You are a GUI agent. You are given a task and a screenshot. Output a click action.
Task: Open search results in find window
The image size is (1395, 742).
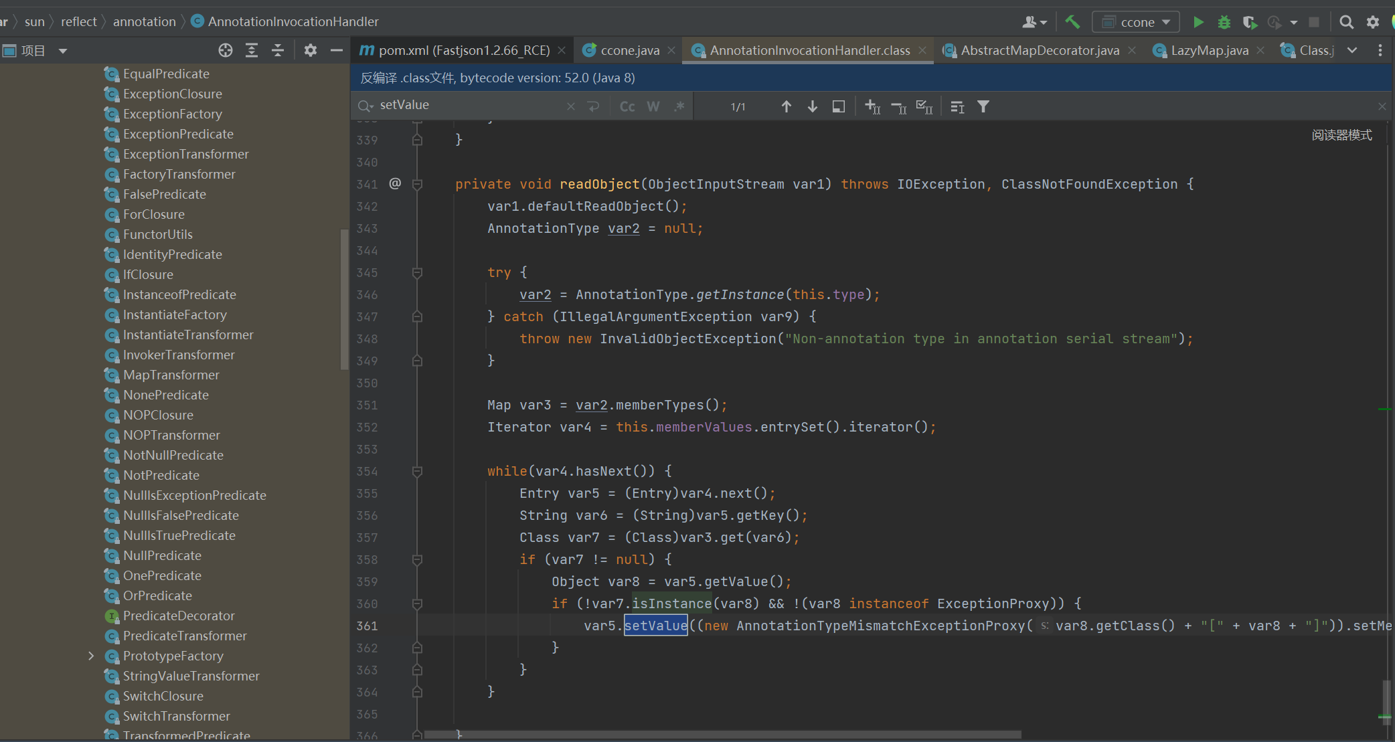839,106
